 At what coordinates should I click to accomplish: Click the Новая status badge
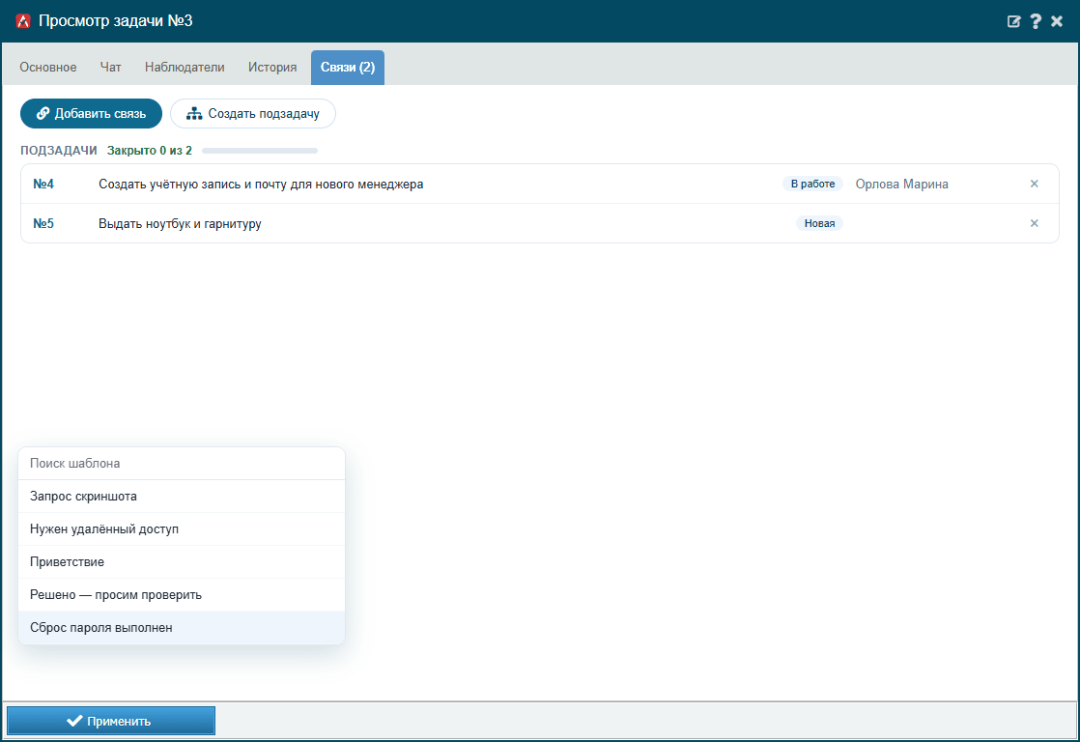click(819, 223)
